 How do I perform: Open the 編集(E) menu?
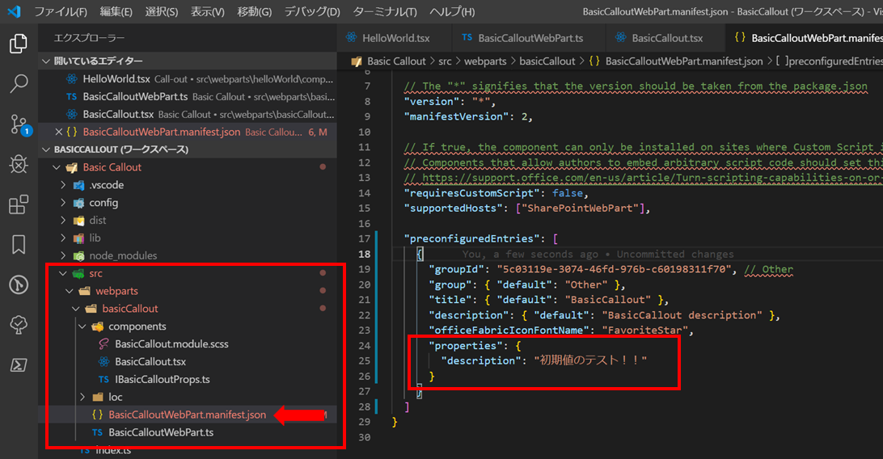116,11
